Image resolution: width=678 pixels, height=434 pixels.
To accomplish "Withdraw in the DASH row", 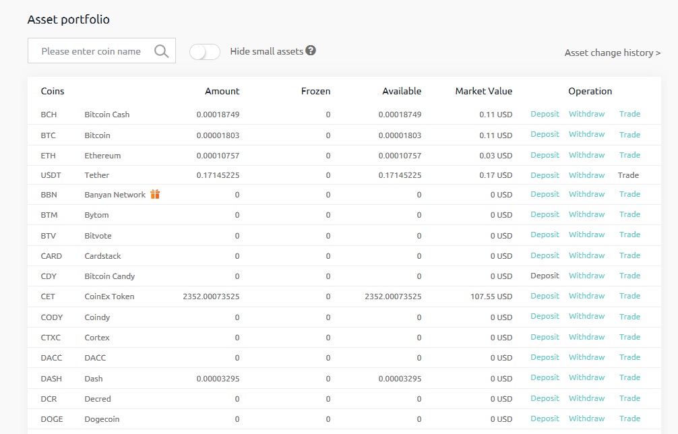I will click(587, 377).
